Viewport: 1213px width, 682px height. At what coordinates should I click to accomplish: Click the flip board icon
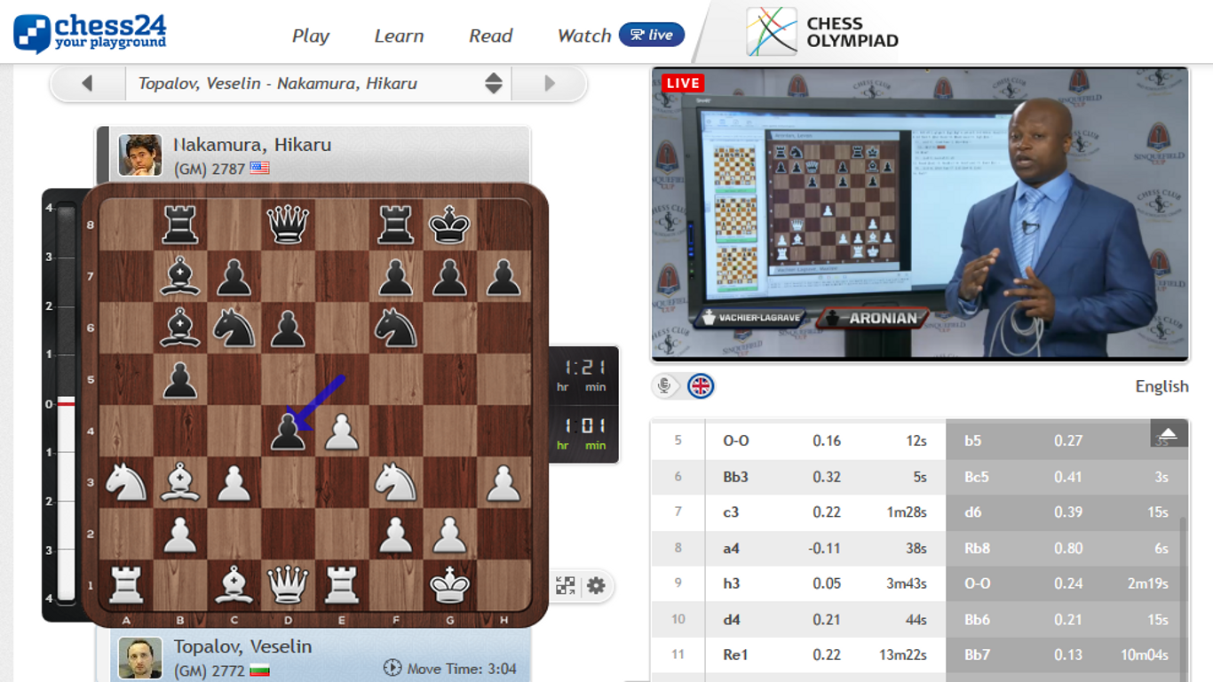(x=566, y=585)
